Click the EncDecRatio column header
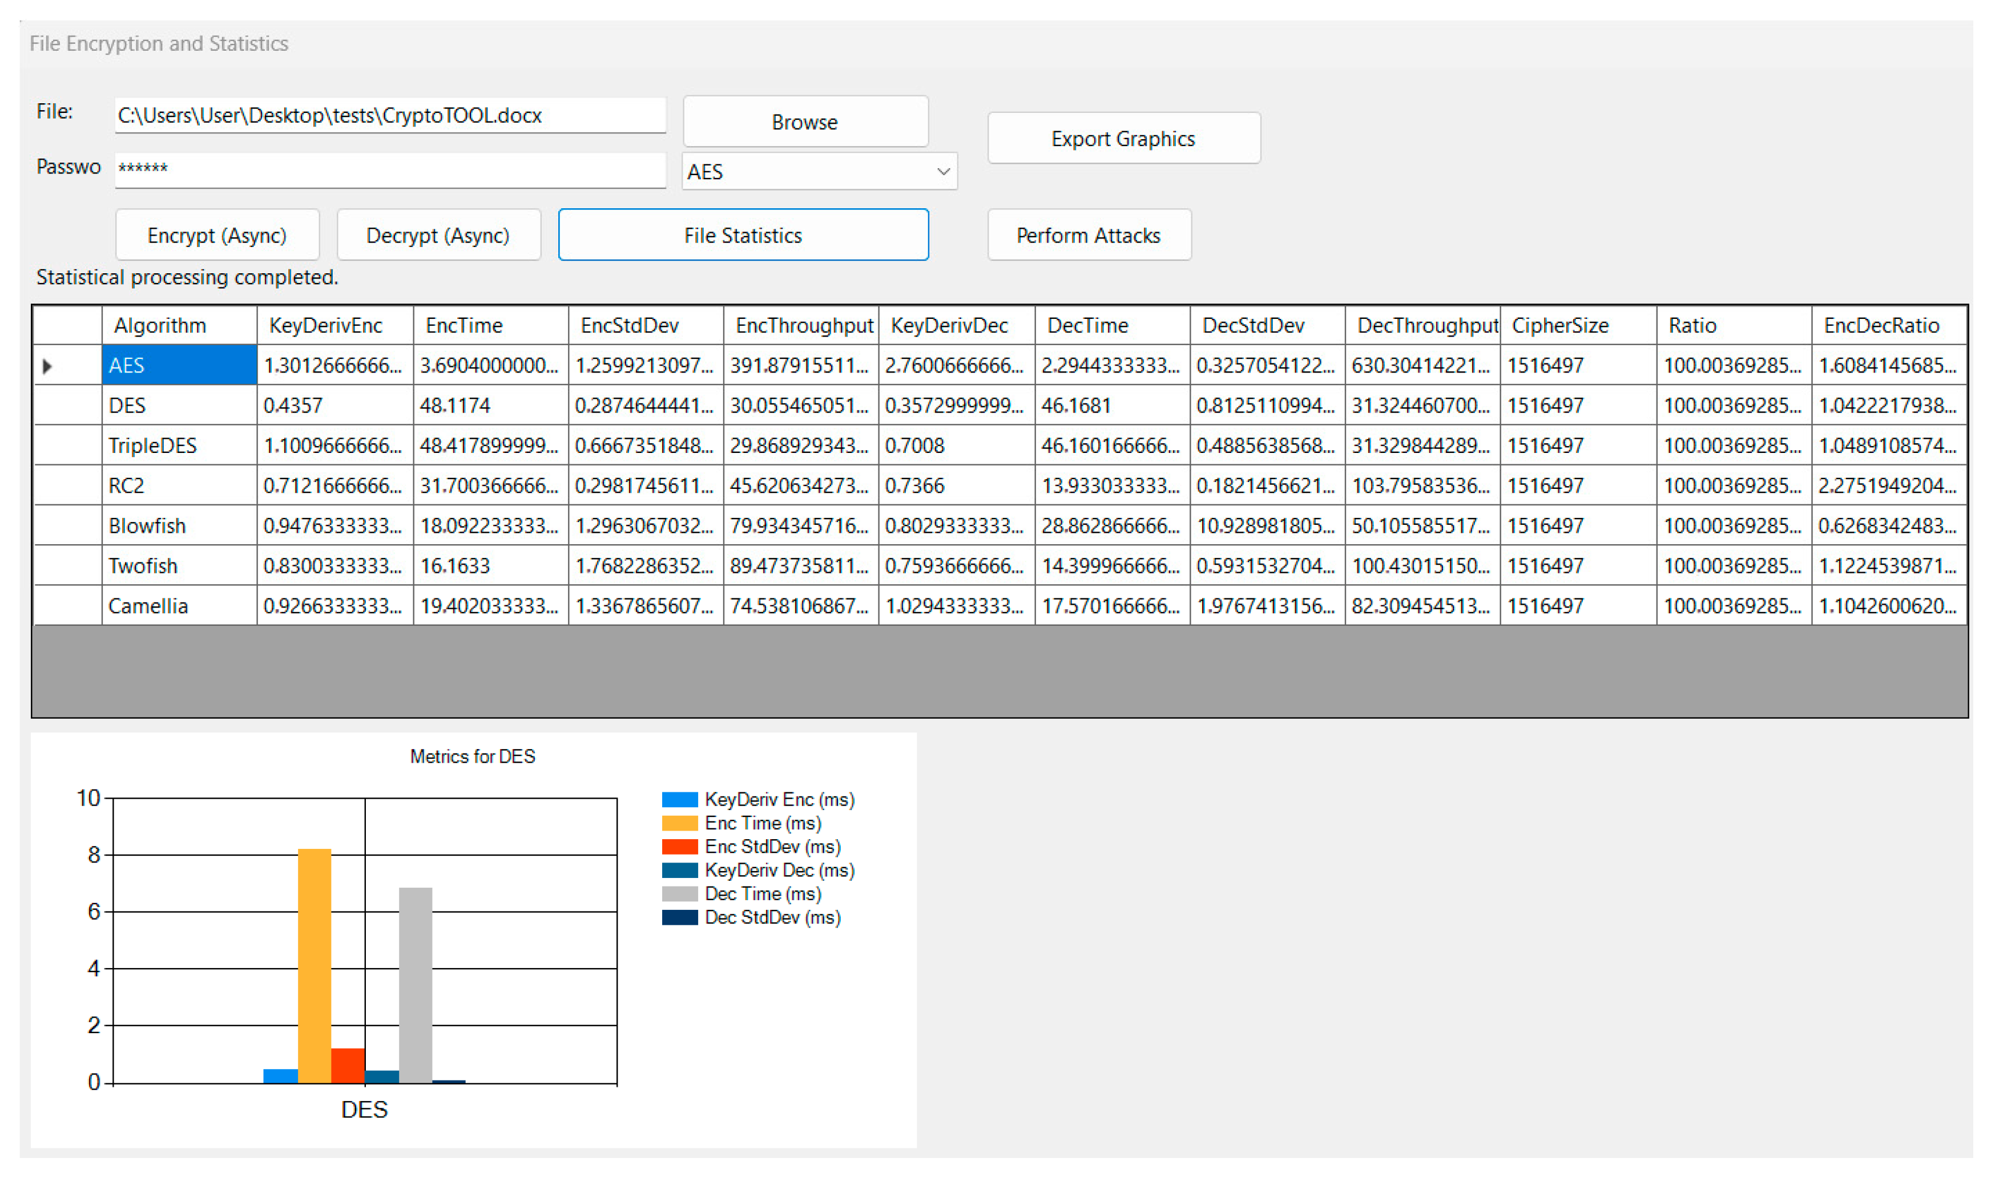This screenshot has height=1182, width=1995. (1888, 326)
